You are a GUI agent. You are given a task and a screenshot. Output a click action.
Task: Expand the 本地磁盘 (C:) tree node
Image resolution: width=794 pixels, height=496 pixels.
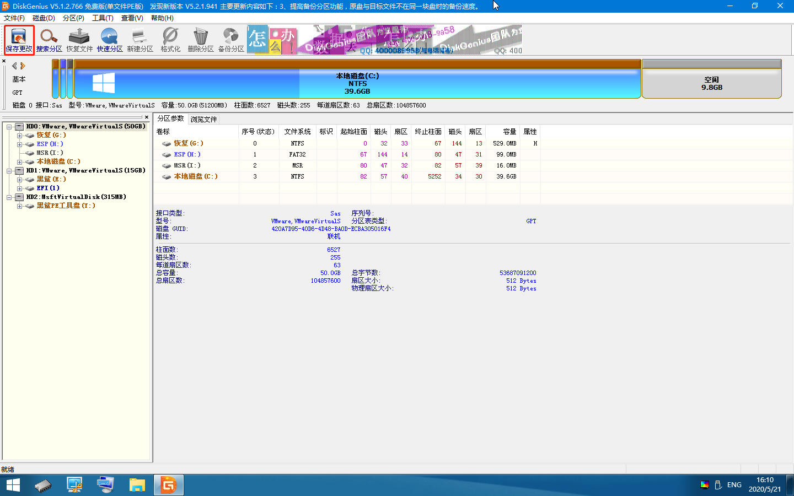[x=19, y=162]
